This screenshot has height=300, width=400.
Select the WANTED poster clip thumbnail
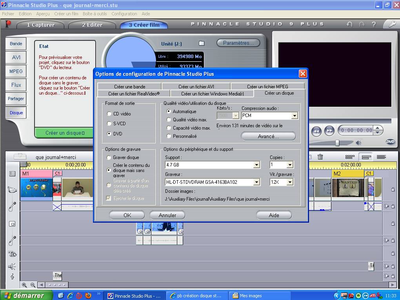348,188
